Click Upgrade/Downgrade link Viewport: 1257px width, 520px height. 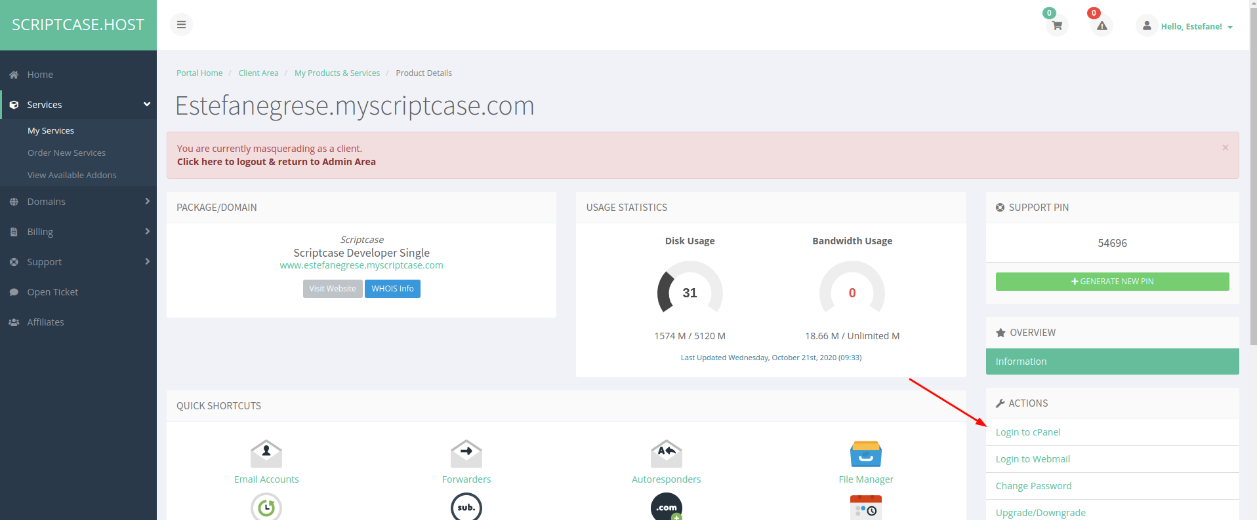point(1041,513)
